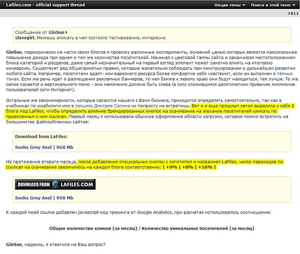Click the Download from LaFiles.com banner button
This screenshot has height=254, width=300.
click(55, 184)
